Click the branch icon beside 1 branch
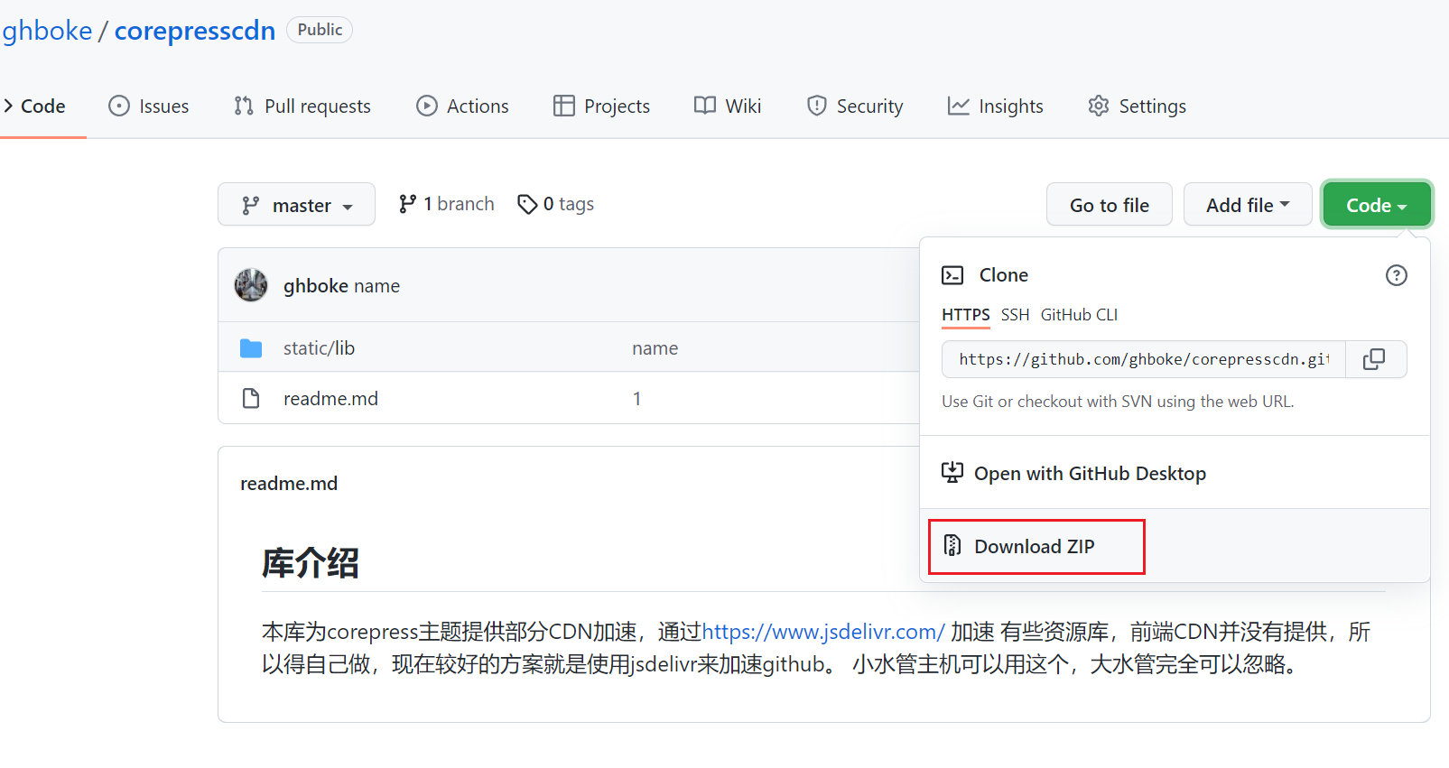This screenshot has width=1449, height=768. pyautogui.click(x=407, y=204)
